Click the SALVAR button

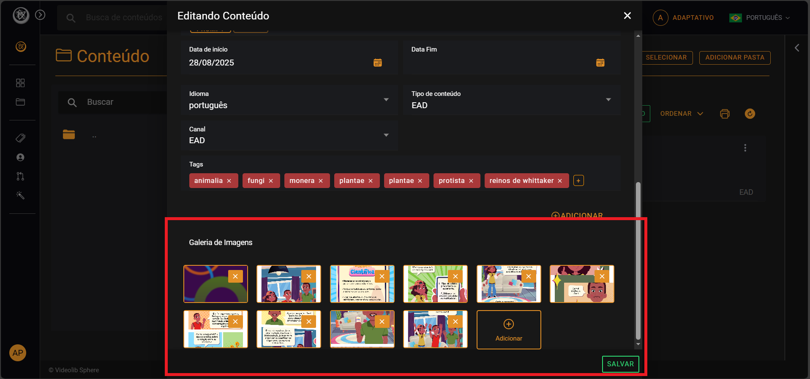tap(620, 364)
